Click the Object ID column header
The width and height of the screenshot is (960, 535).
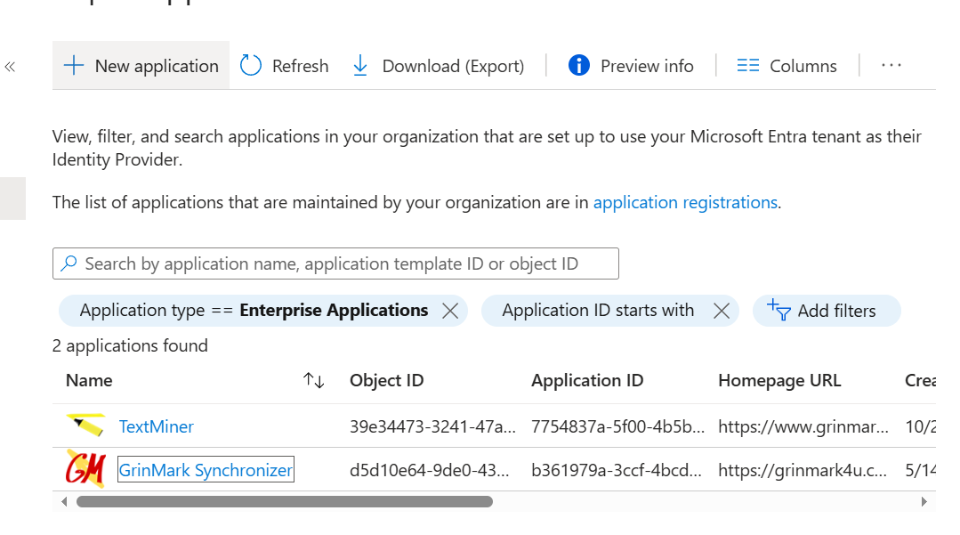386,381
